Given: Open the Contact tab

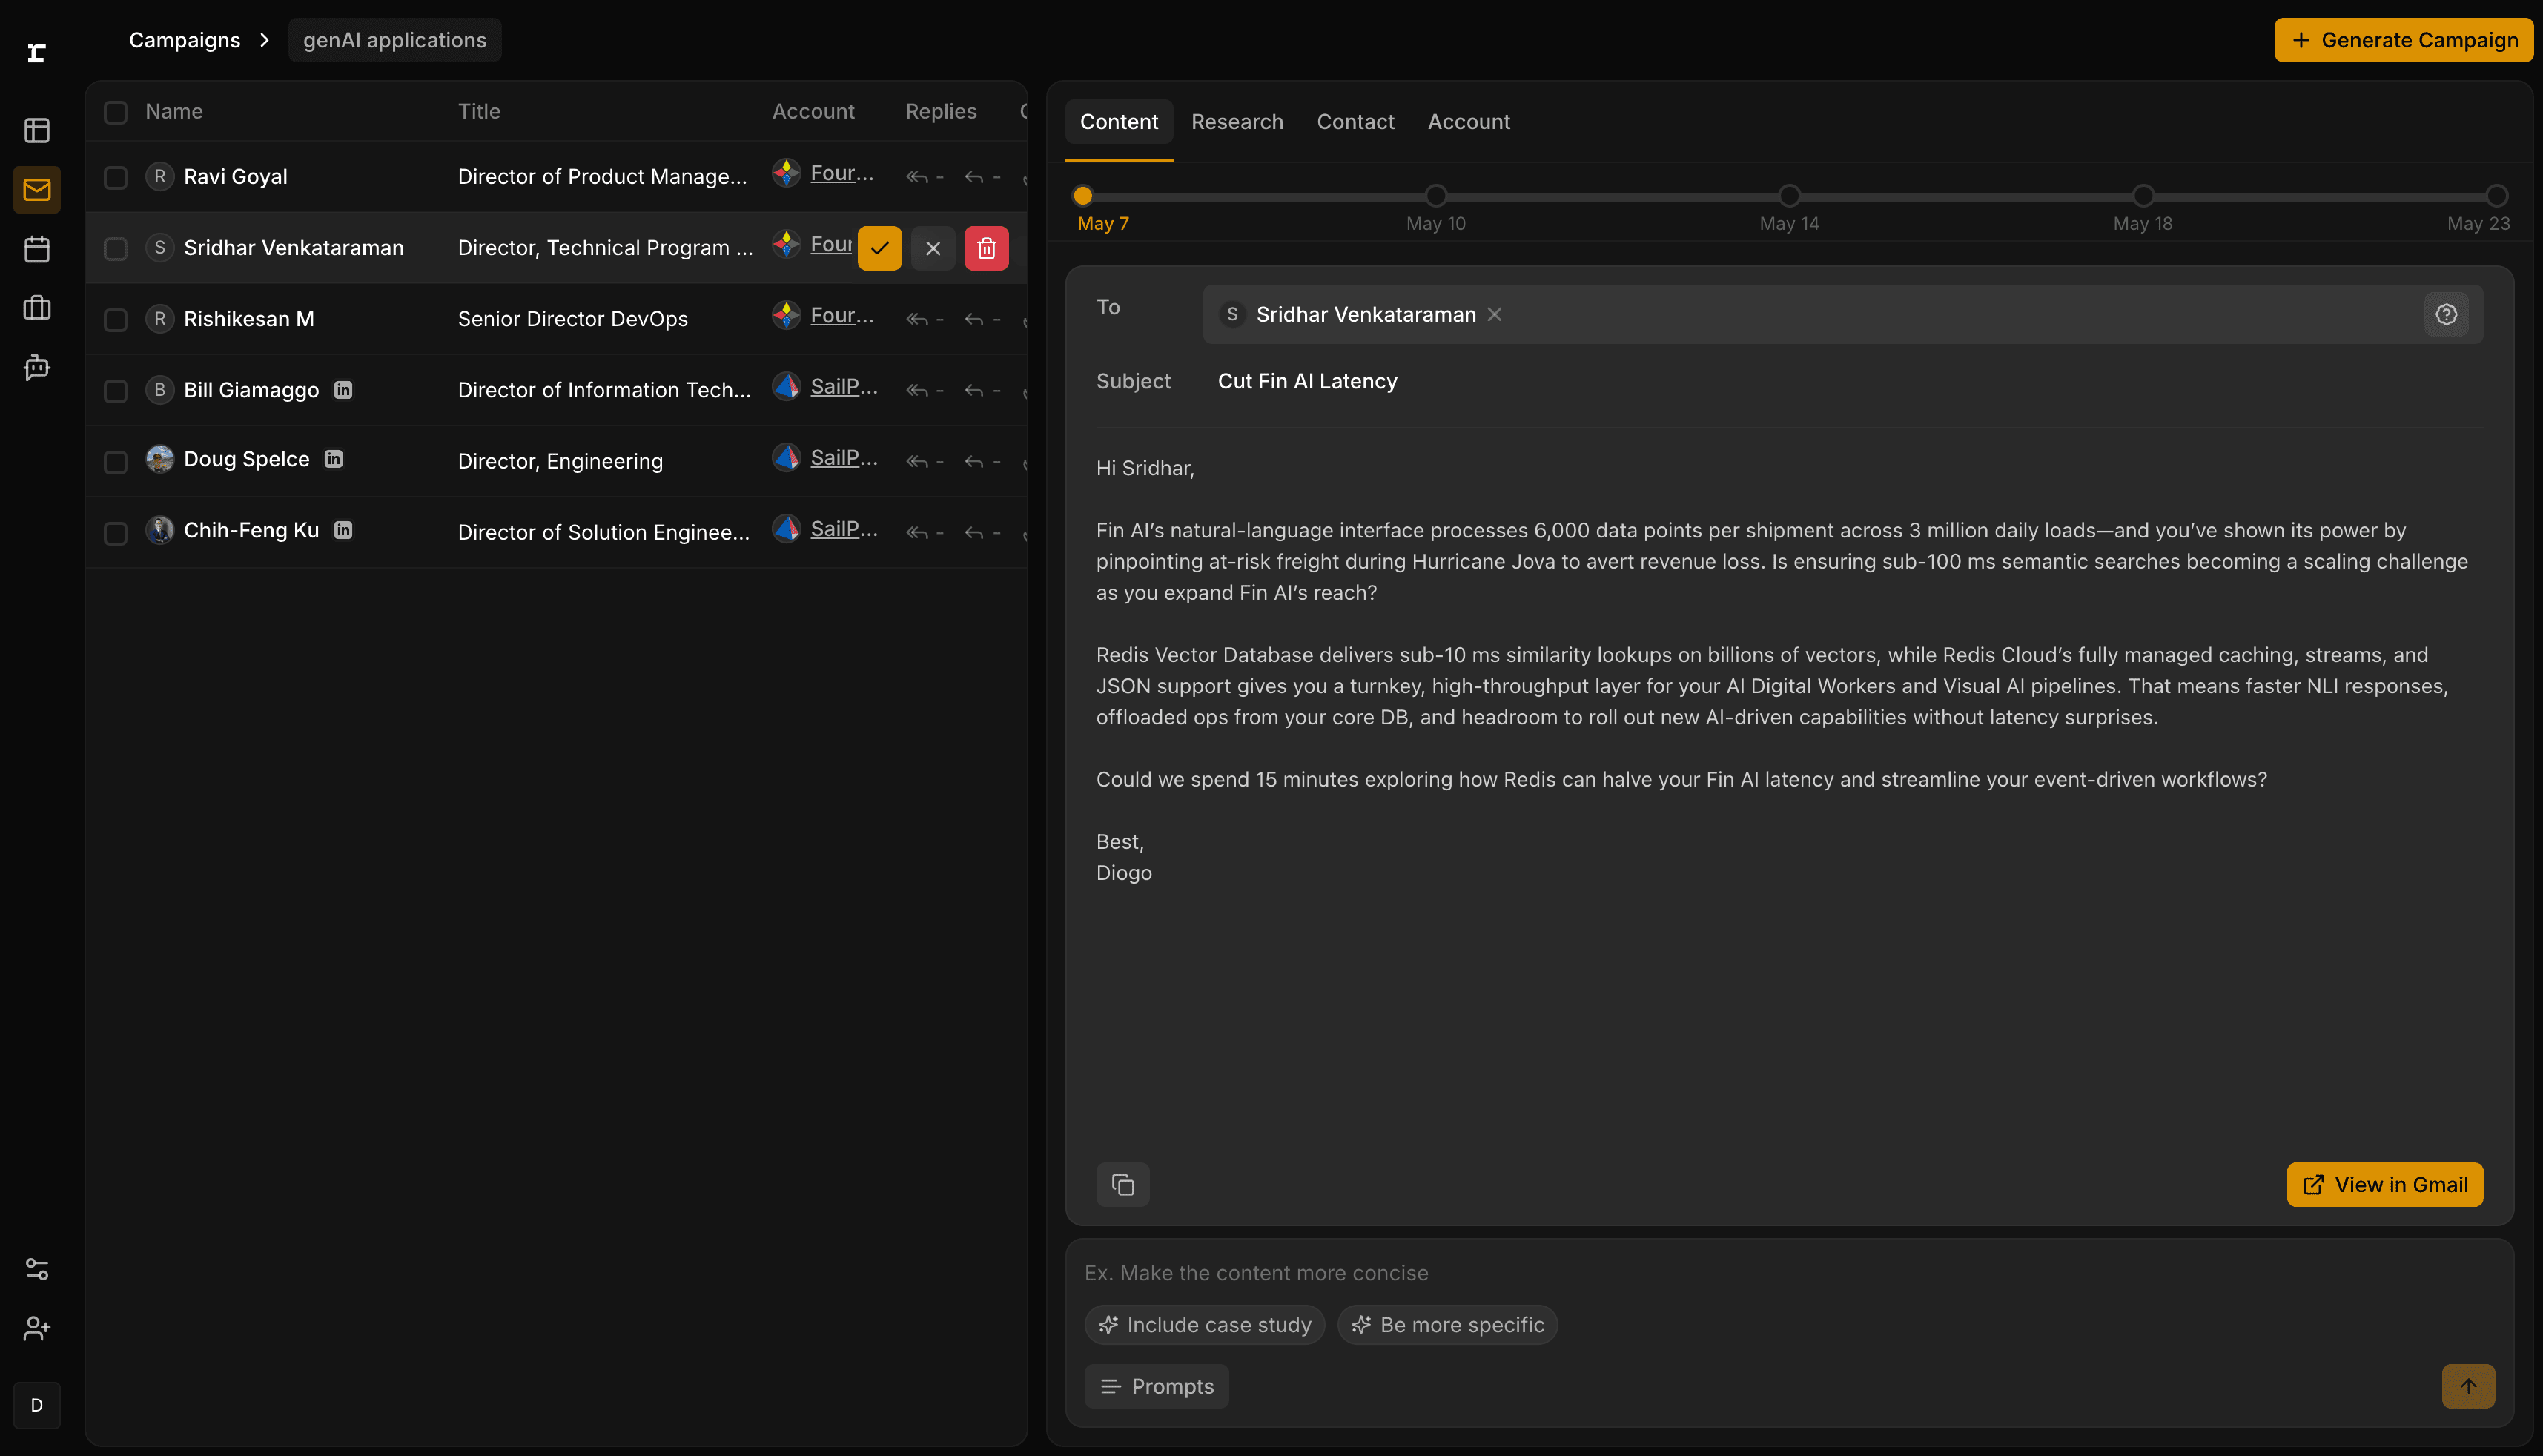Looking at the screenshot, I should click(x=1355, y=122).
